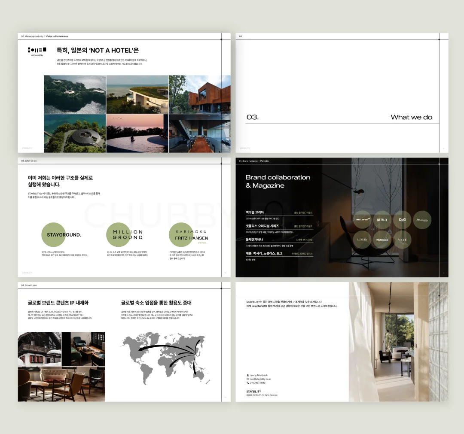Click the gray world map graphic
464x434 pixels.
coord(165,359)
